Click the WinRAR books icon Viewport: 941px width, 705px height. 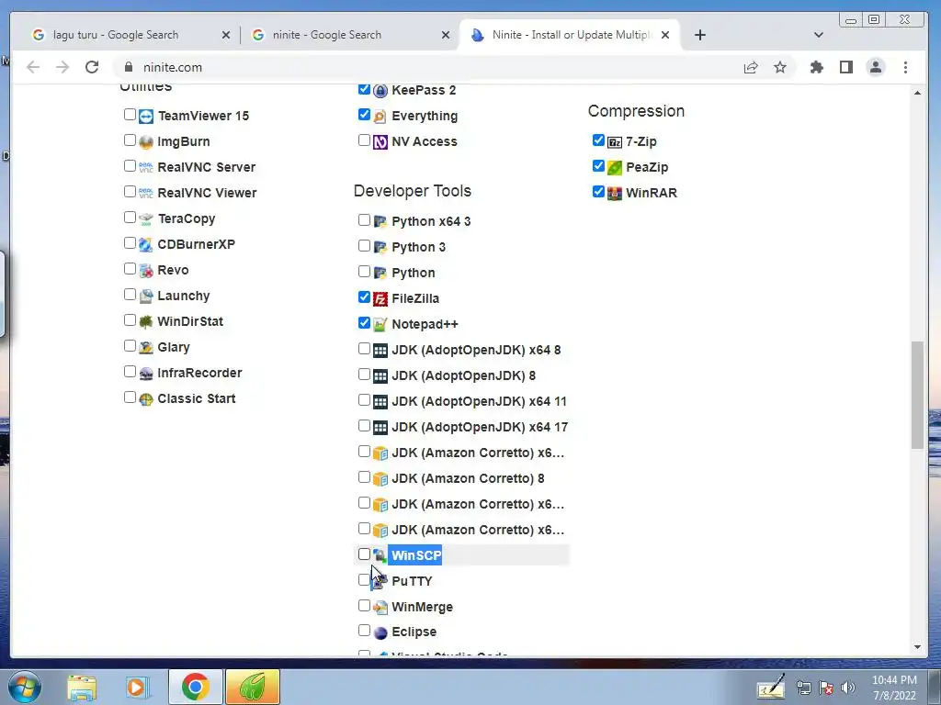615,193
